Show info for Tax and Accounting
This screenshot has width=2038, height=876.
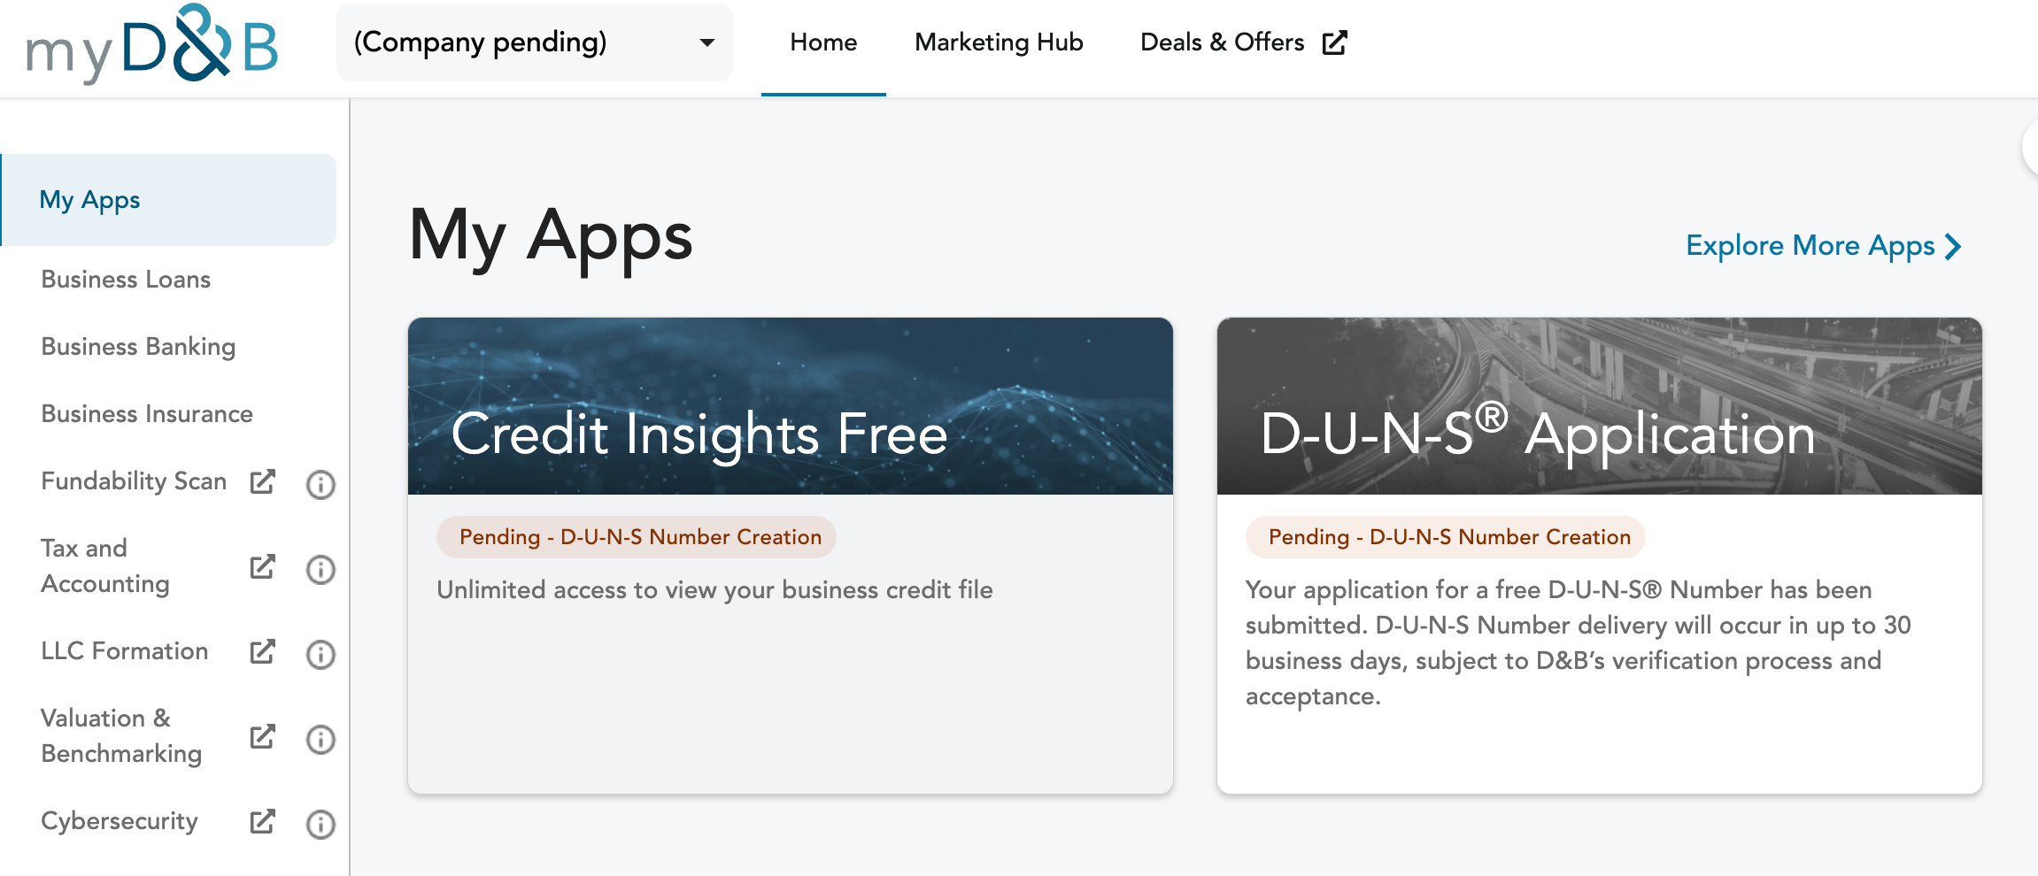click(x=320, y=569)
